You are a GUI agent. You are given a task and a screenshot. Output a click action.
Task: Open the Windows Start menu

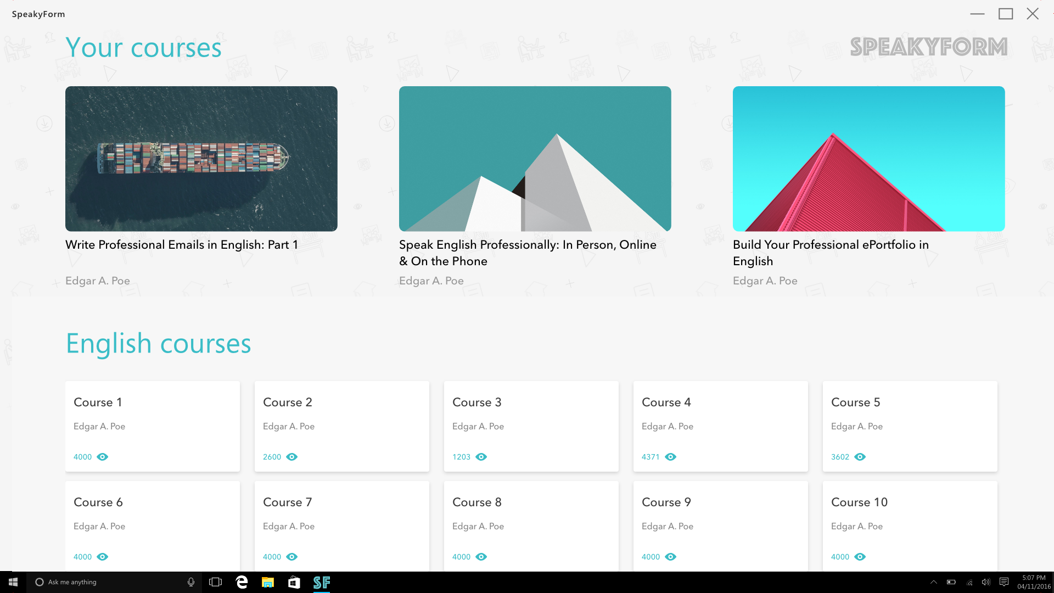[x=13, y=582]
